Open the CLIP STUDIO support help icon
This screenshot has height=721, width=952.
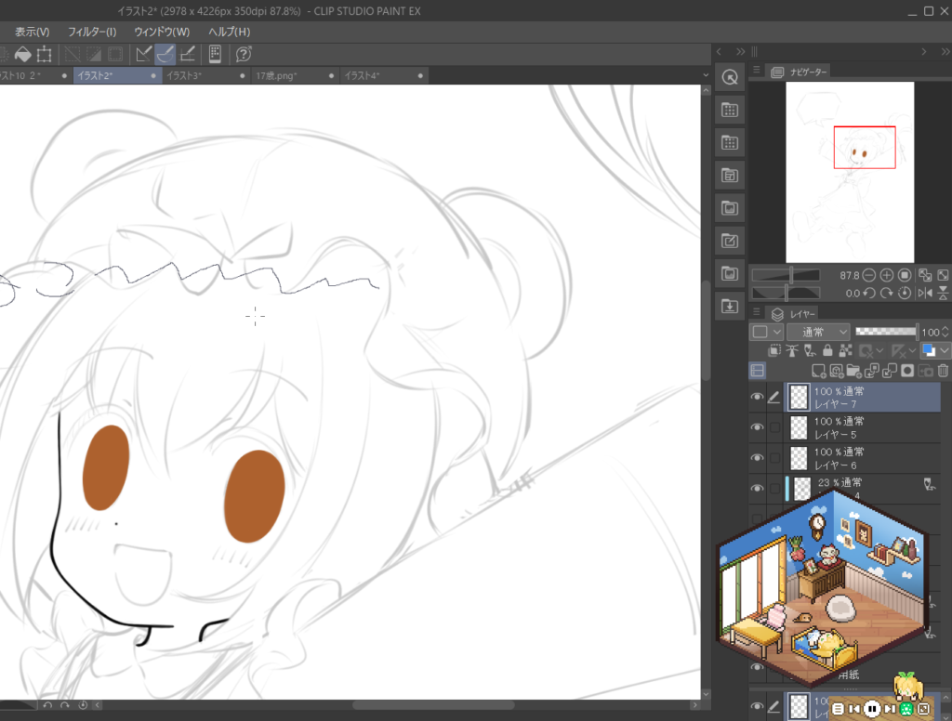click(244, 54)
